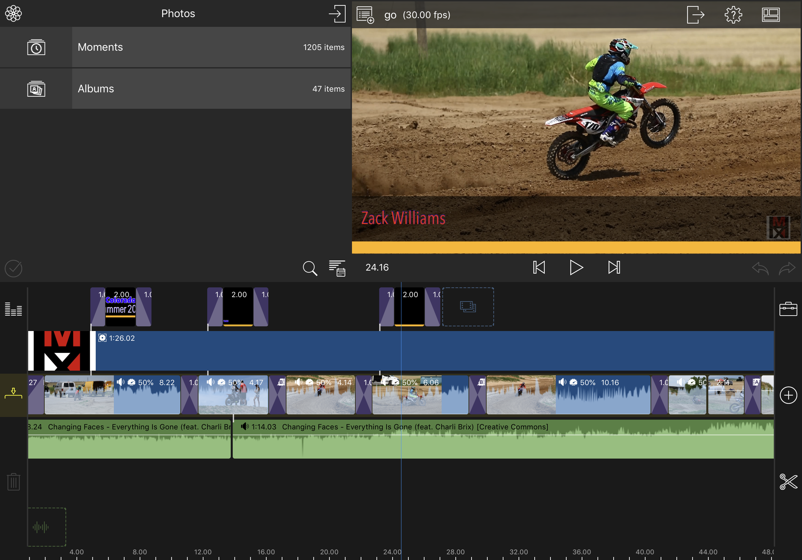This screenshot has height=560, width=802.
Task: Open the project list add icon
Action: [x=365, y=15]
